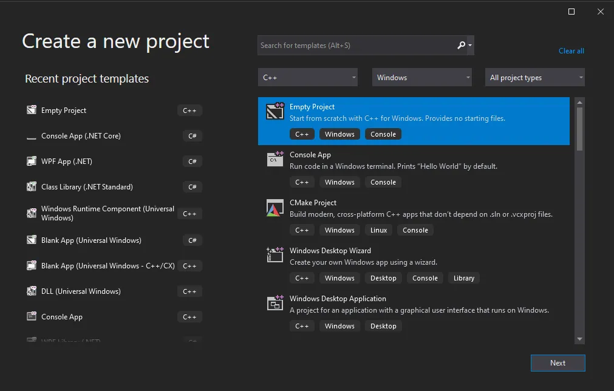Screen dimensions: 614x391
Task: Click the Empty Project template icon
Action: tap(275, 112)
